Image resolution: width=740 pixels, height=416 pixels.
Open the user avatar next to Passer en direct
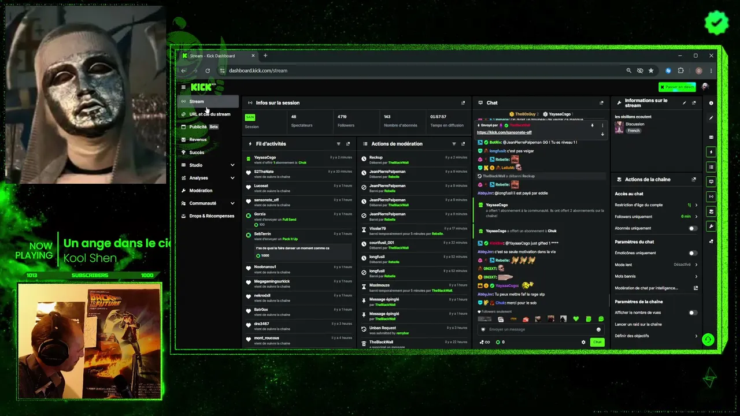point(705,87)
